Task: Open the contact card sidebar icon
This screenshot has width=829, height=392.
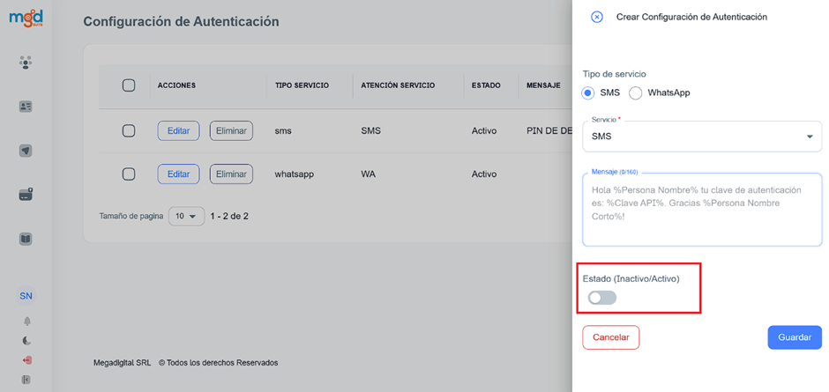Action: coord(26,107)
